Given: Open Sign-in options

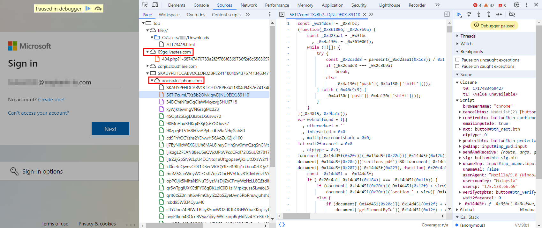Looking at the screenshot, I should (69, 171).
